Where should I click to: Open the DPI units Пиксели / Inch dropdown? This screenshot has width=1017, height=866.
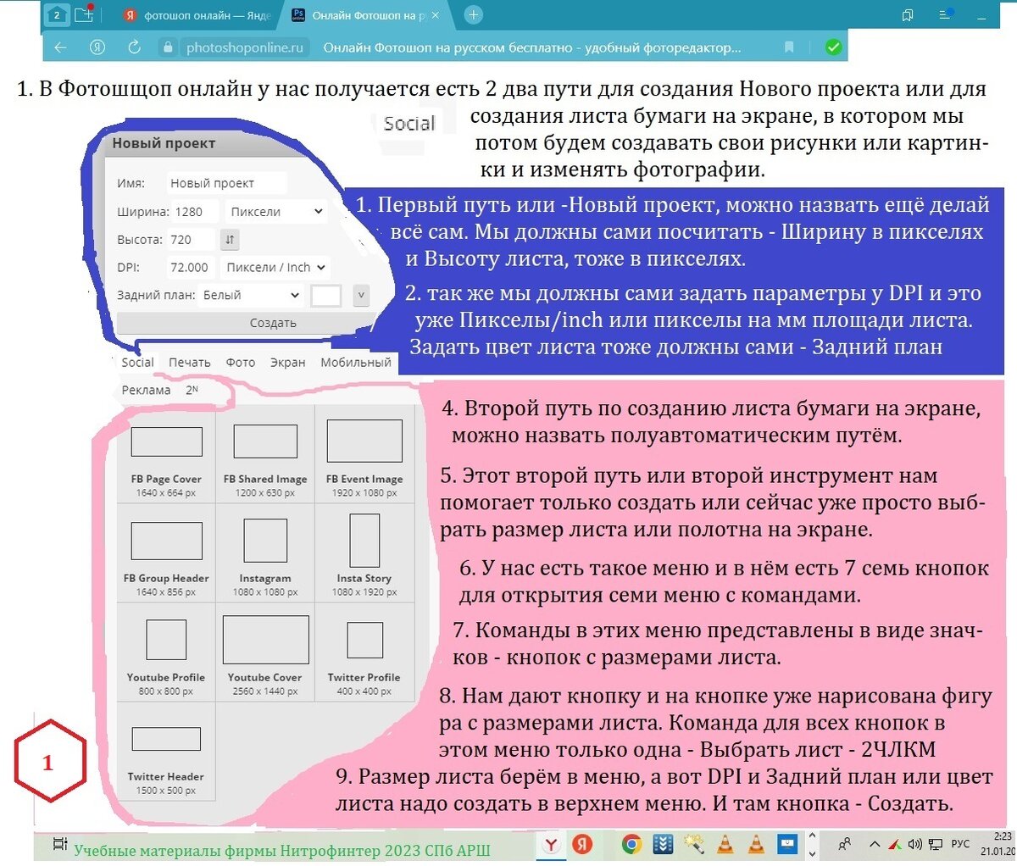click(x=275, y=267)
